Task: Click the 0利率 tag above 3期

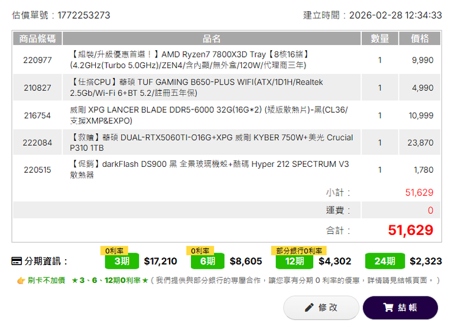Action: click(114, 251)
